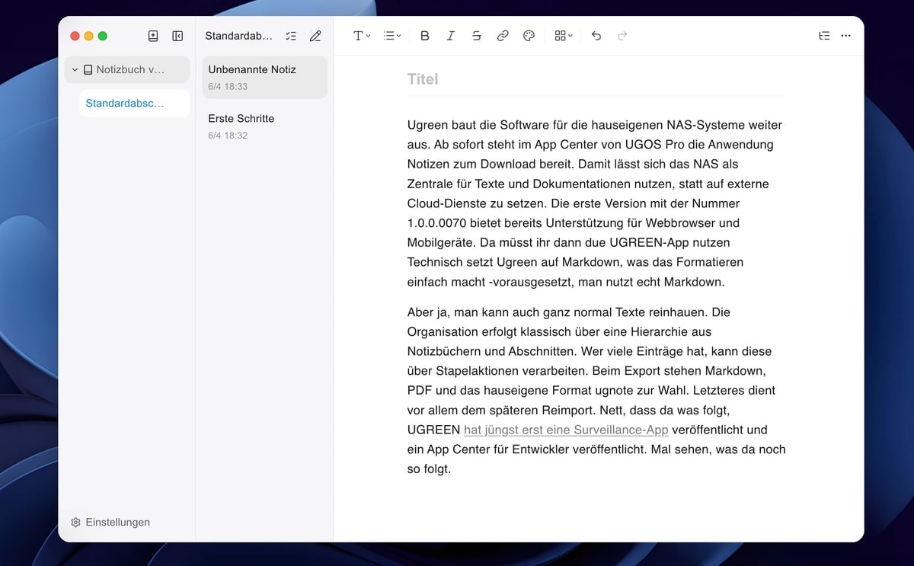914x566 pixels.
Task: Click the Titel input field
Action: tap(596, 79)
